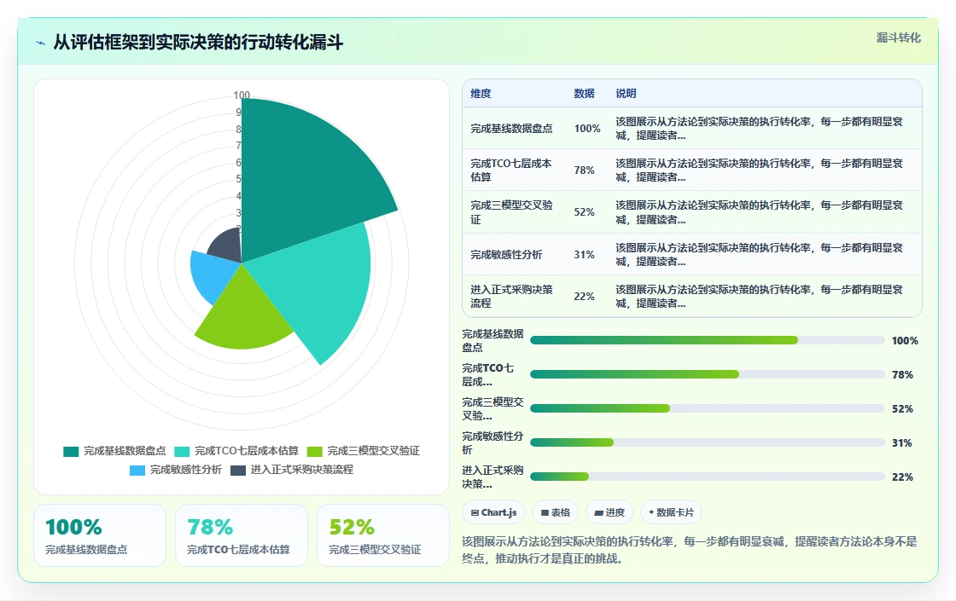Click the summary paragraph below tag chips
Viewport: 956px width, 601px height.
[x=690, y=550]
